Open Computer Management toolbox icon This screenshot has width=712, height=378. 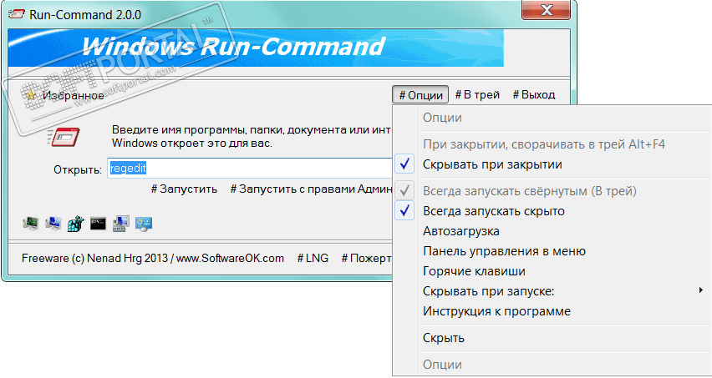[x=121, y=223]
